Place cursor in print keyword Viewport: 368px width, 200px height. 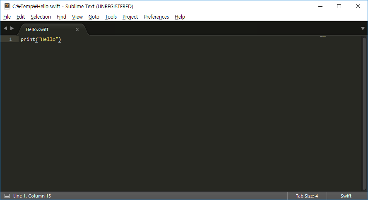click(28, 39)
